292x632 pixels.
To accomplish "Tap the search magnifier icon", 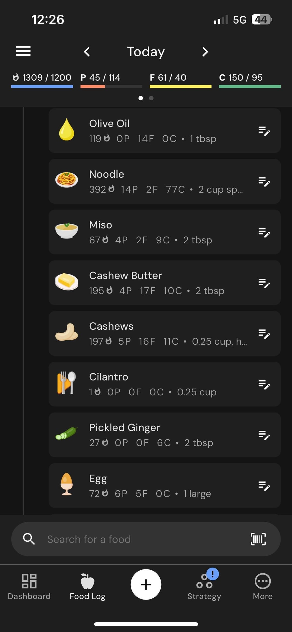I will coord(29,539).
